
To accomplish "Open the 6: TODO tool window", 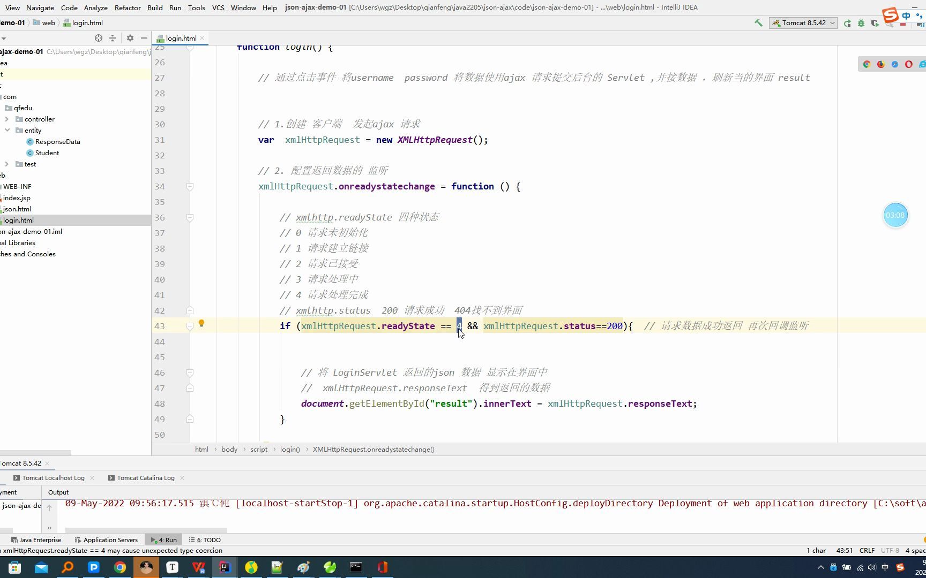I will pos(205,540).
